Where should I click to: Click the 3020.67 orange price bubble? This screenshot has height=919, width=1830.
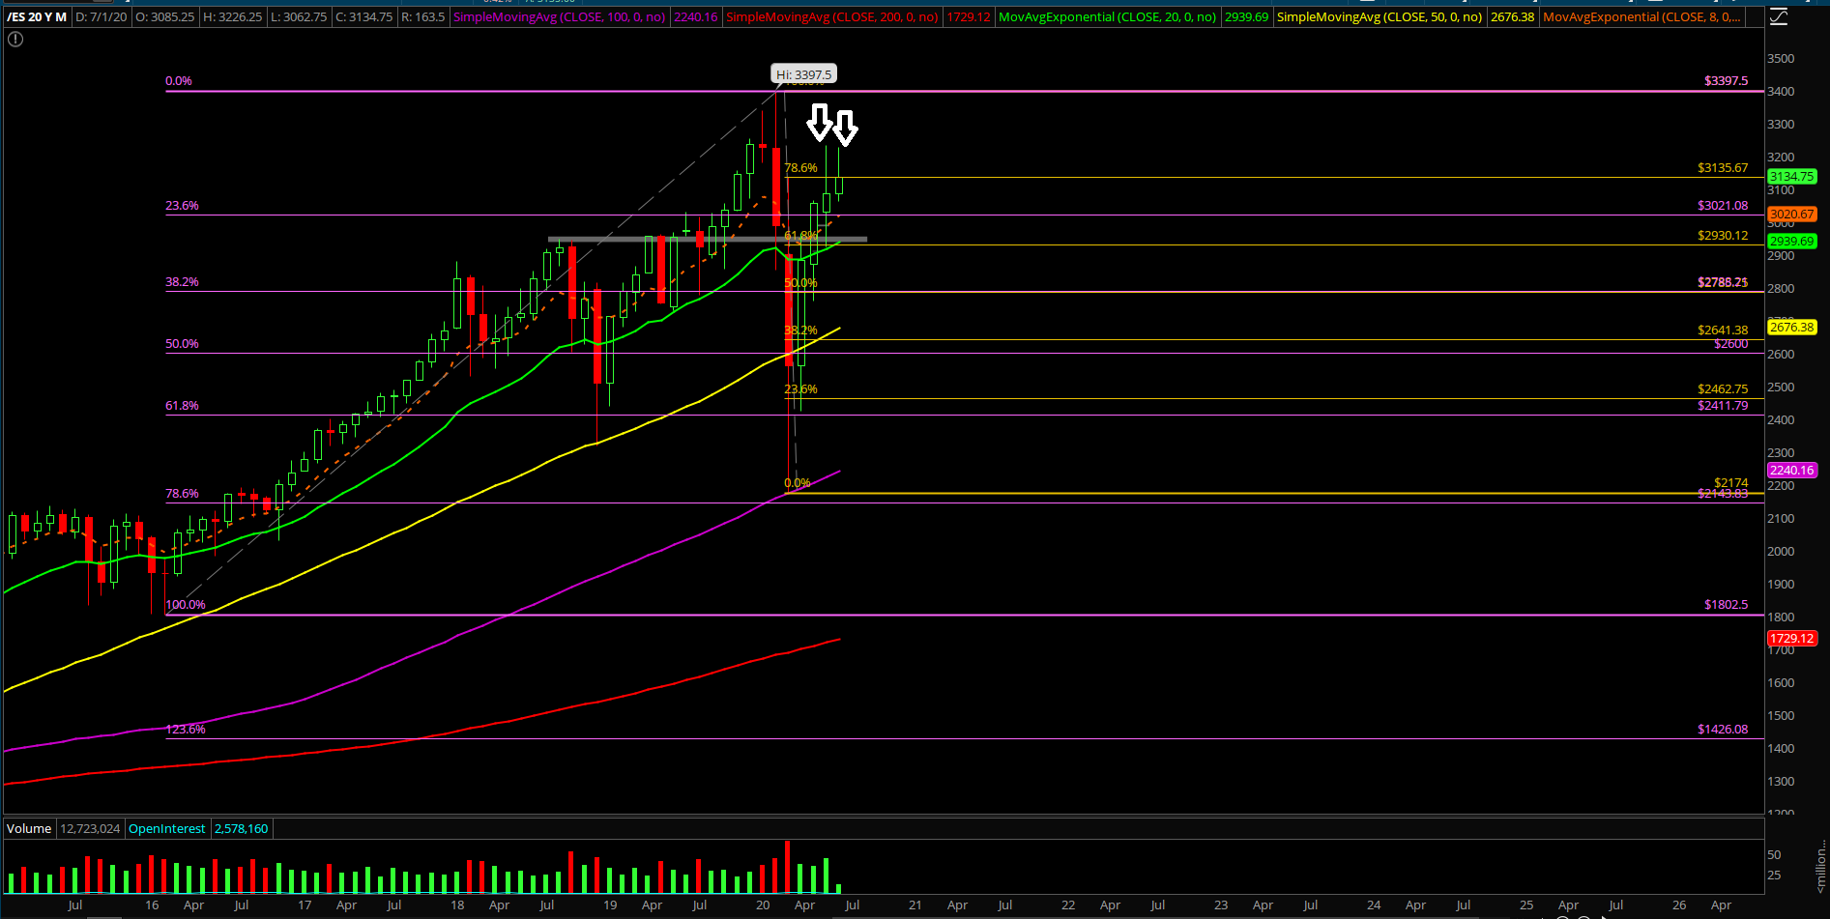(1792, 215)
